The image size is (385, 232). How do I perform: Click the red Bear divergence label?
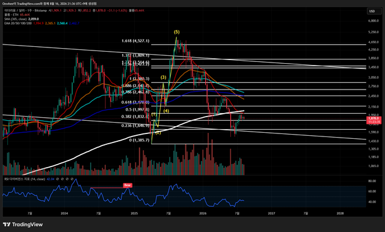coord(128,185)
